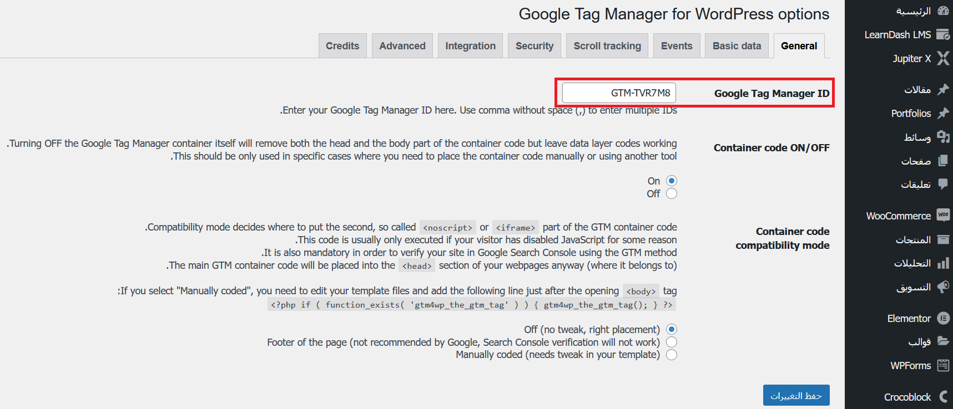Open the dashboard home icon in sidebar
Screen dimensions: 953x409
943,11
